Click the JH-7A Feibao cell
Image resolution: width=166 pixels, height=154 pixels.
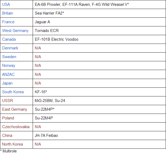[99, 136]
